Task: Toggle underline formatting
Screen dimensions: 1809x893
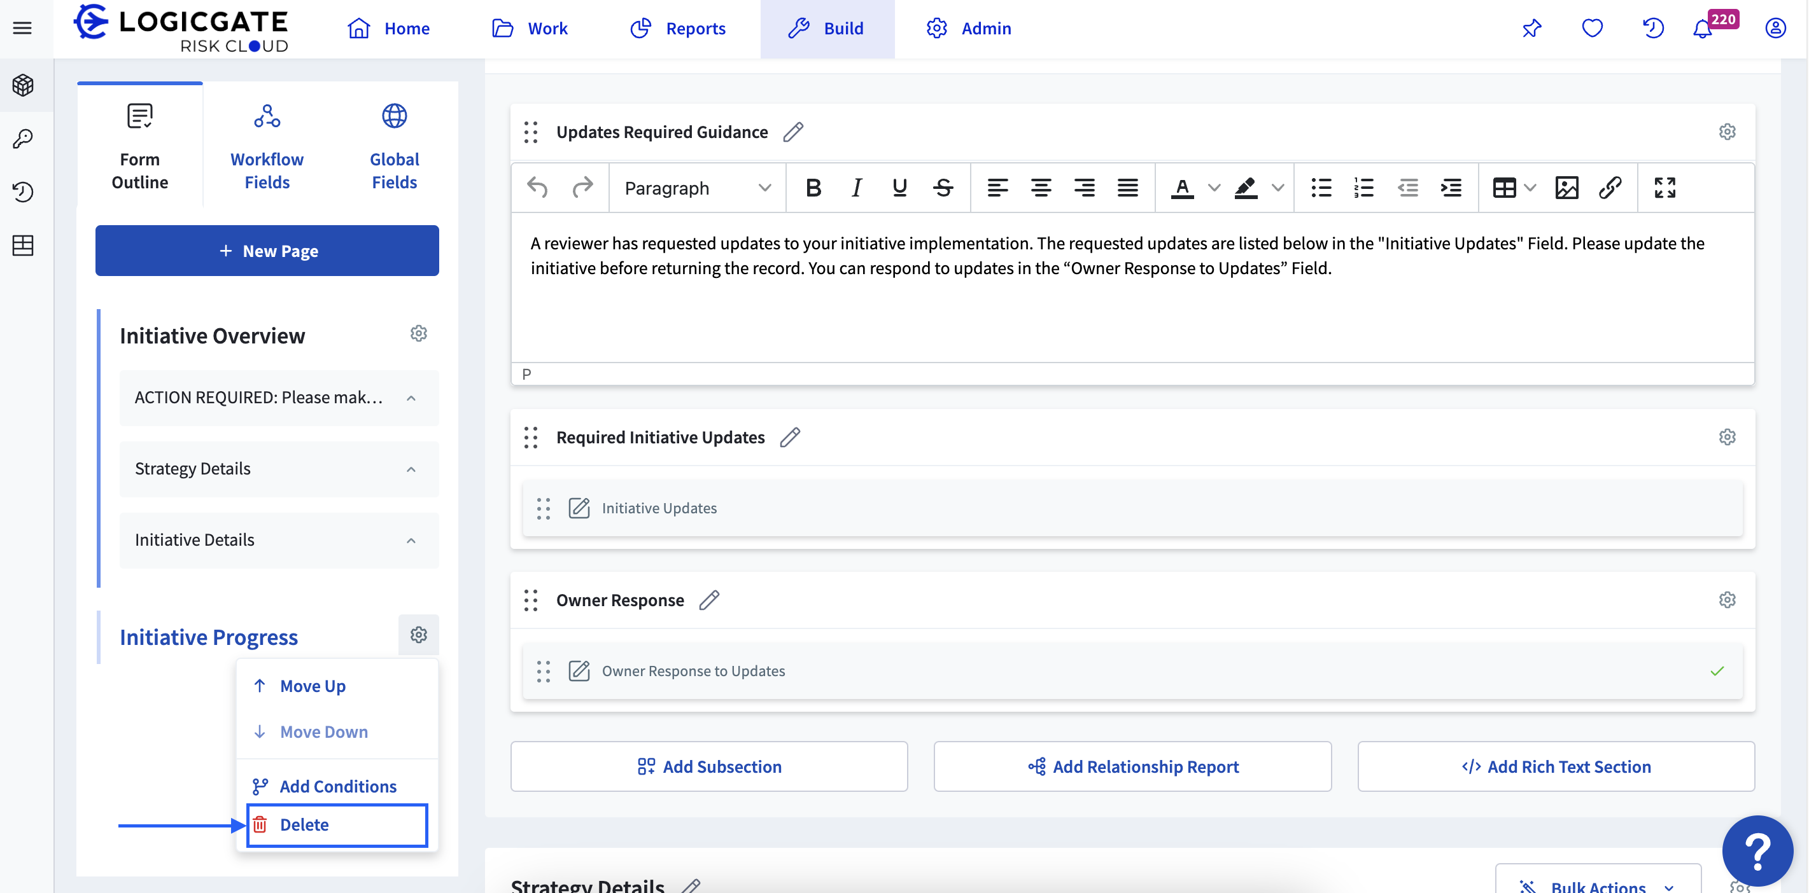Action: 899,187
